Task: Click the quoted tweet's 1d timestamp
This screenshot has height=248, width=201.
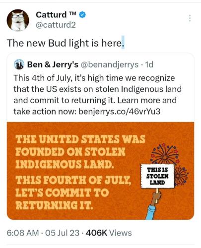Action: pyautogui.click(x=149, y=64)
